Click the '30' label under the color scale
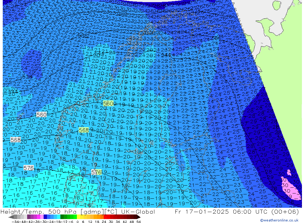This screenshot has width=305, height=223. point(111,222)
